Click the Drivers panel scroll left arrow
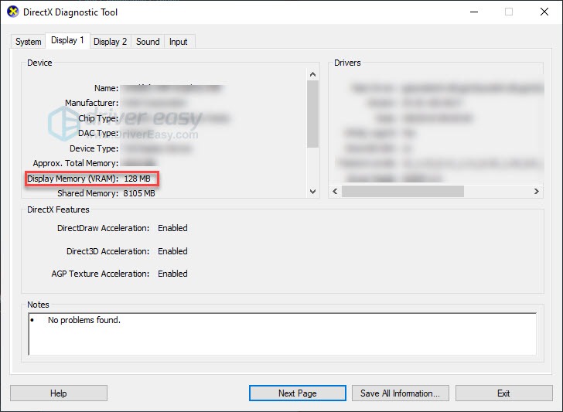The image size is (563, 412). click(335, 191)
